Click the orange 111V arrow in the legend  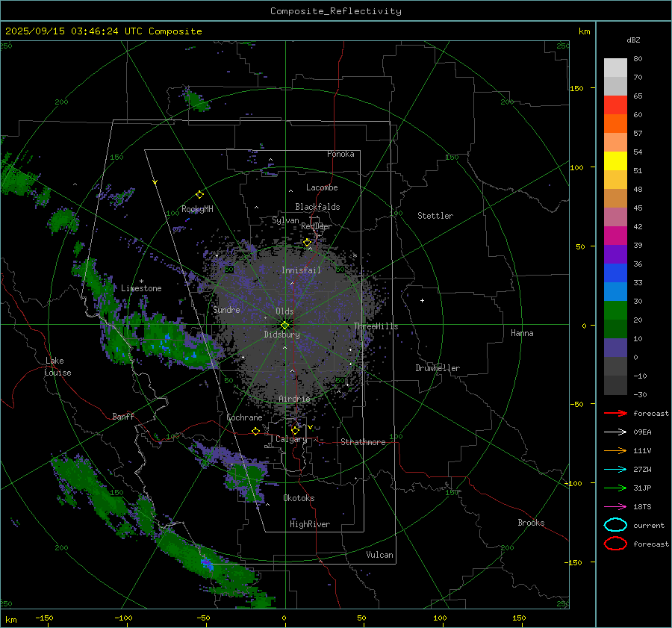[615, 450]
